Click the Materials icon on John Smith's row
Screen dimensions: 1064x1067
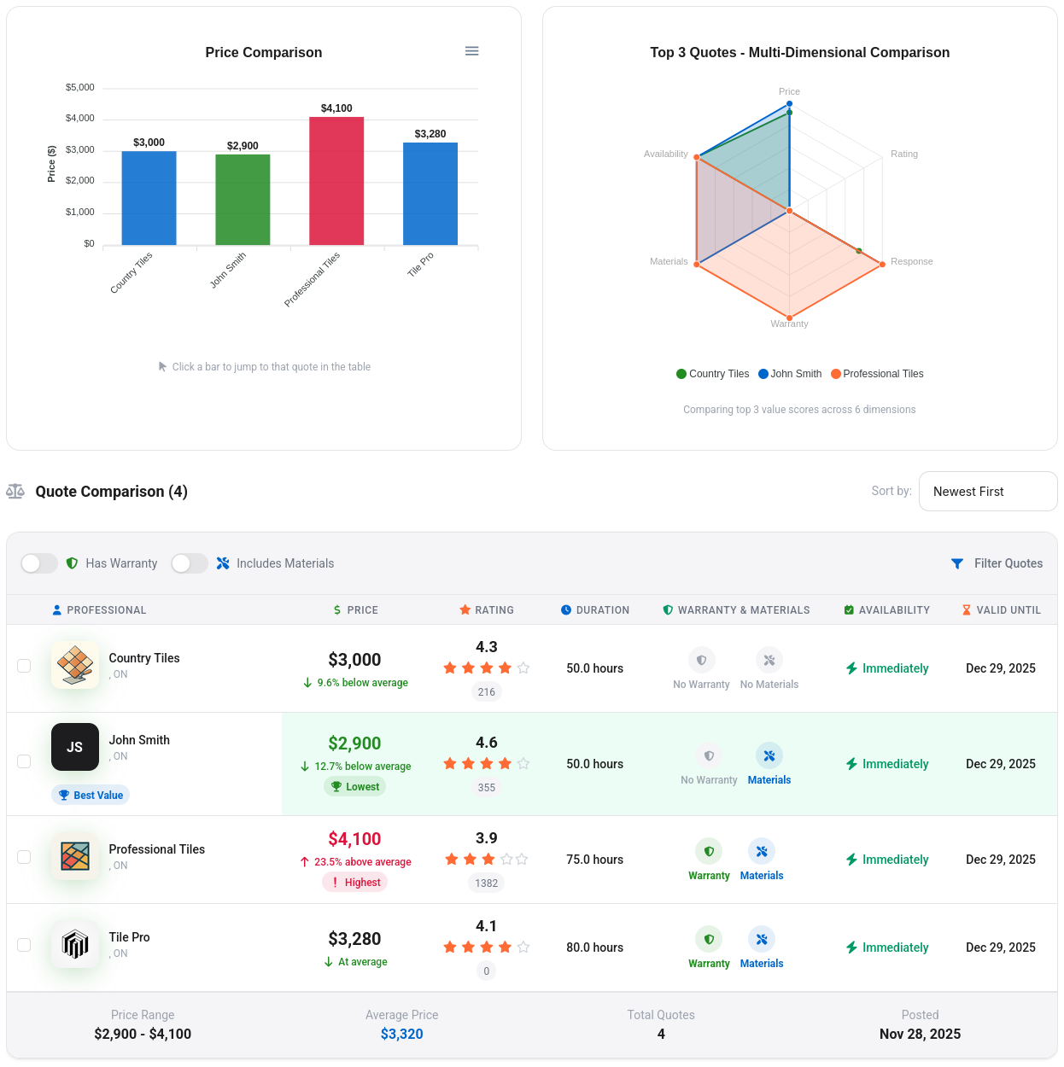(x=769, y=755)
